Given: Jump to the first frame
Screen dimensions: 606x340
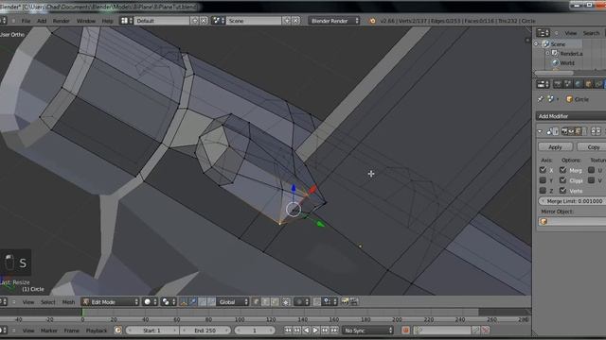Looking at the screenshot, I should (x=288, y=331).
